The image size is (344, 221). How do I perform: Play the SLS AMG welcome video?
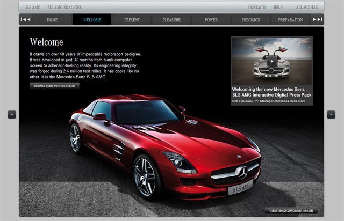(x=271, y=61)
